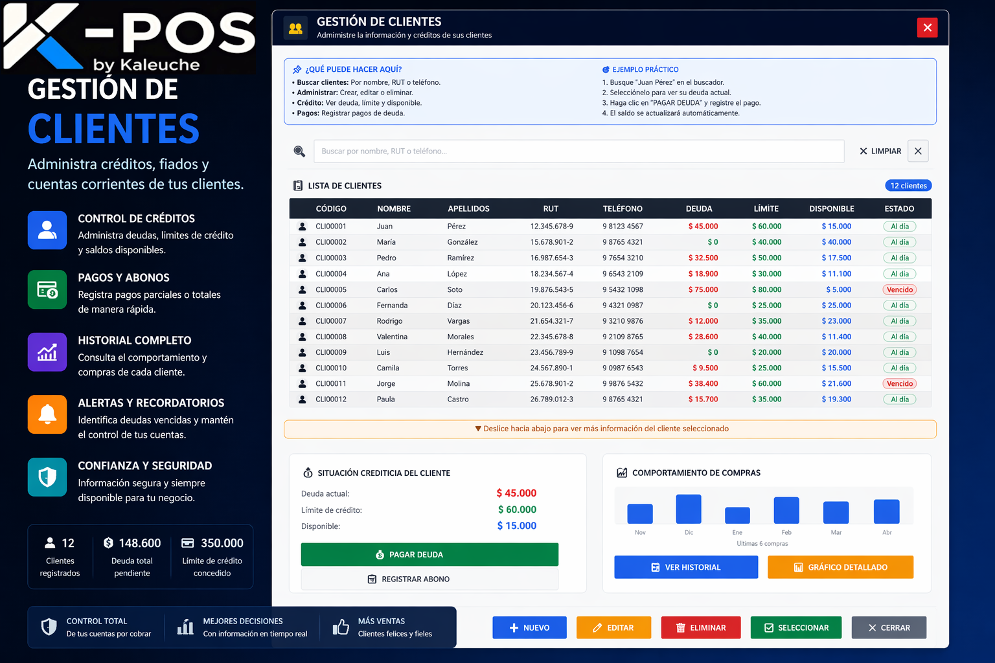Click the X icon button beside LIMPIAR

(x=918, y=151)
